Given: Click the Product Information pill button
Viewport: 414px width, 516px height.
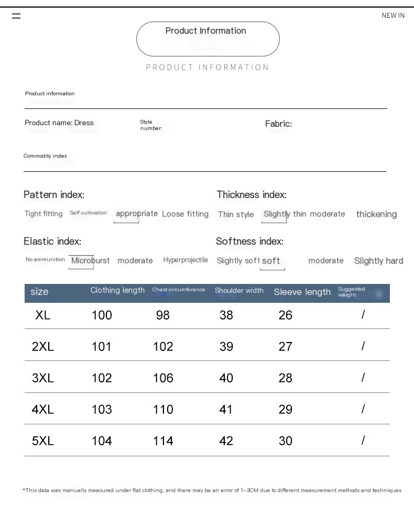Looking at the screenshot, I should click(208, 39).
